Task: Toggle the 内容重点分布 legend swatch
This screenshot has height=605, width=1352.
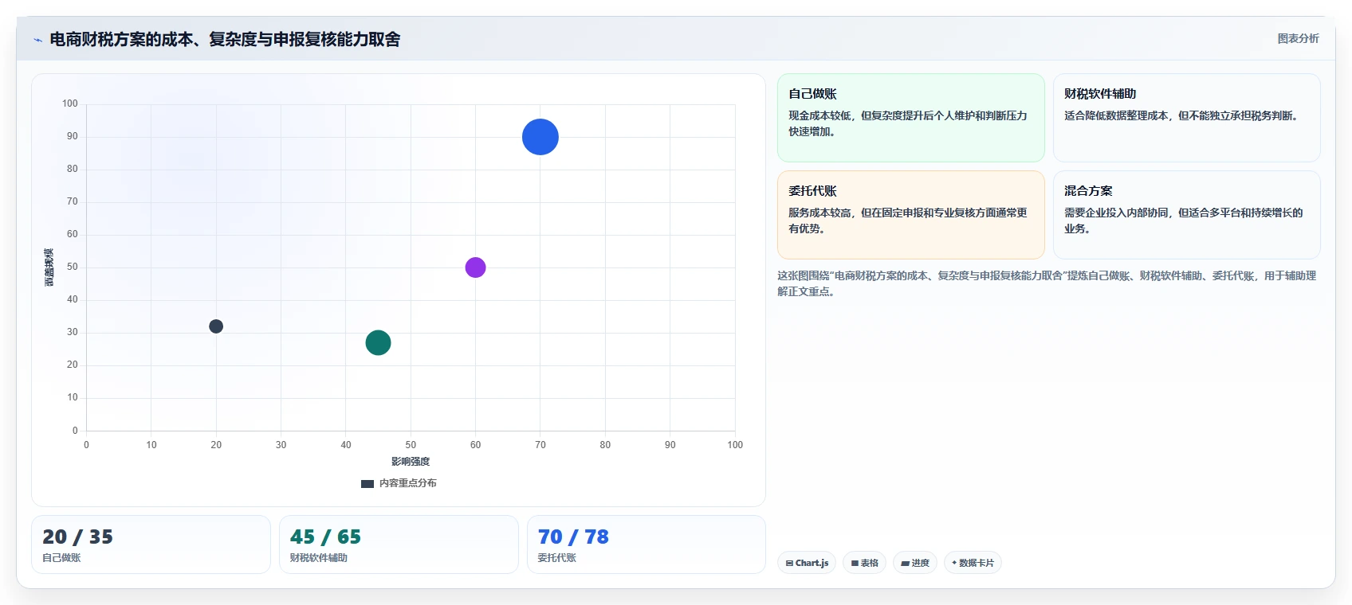Action: click(367, 483)
